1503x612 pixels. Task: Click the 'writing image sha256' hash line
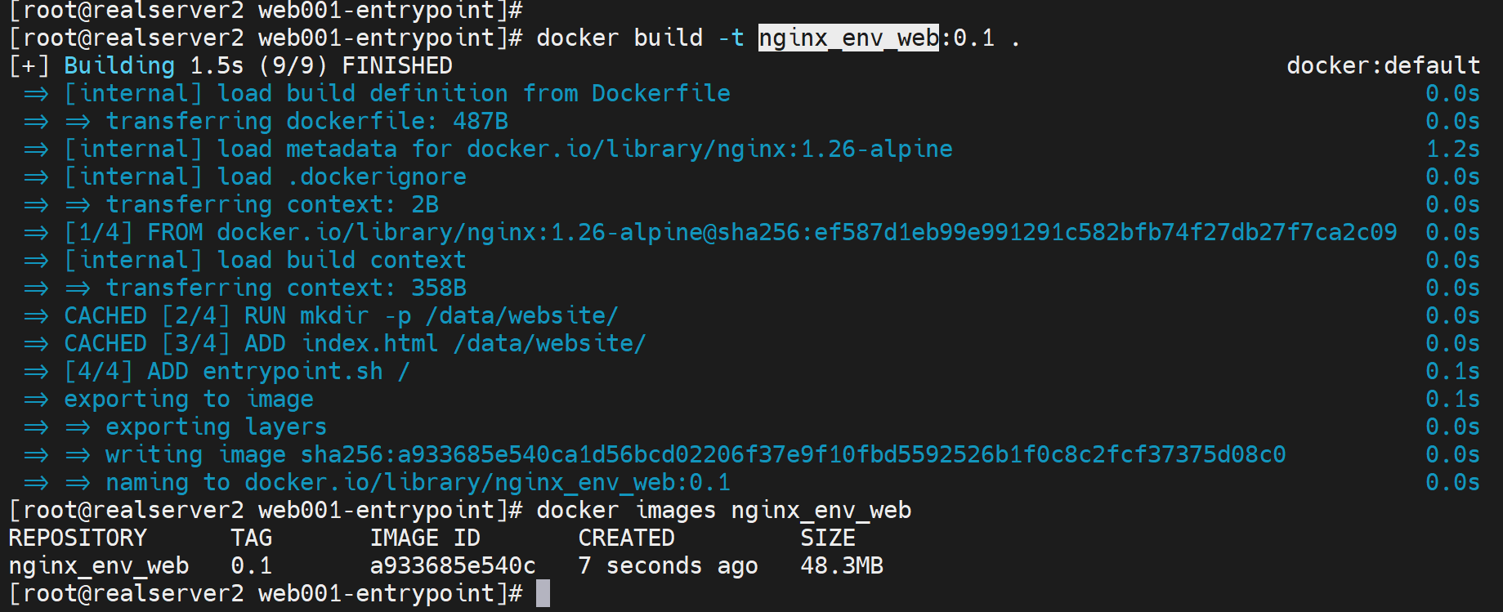pyautogui.click(x=695, y=455)
